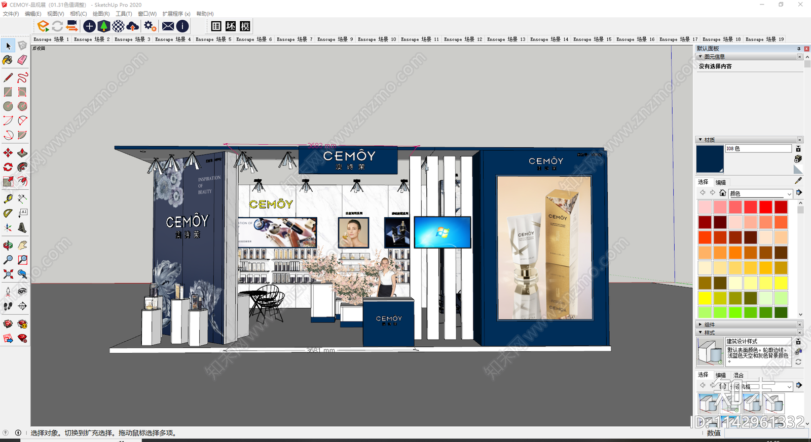Collapse the 图元信息 panel
The image size is (811, 442).
point(701,57)
